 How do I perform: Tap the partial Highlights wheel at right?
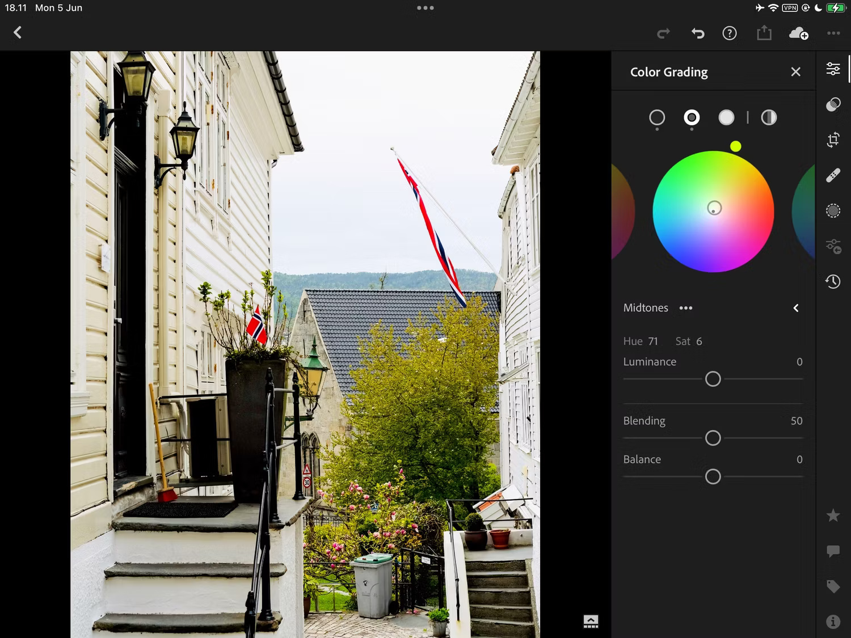(804, 212)
